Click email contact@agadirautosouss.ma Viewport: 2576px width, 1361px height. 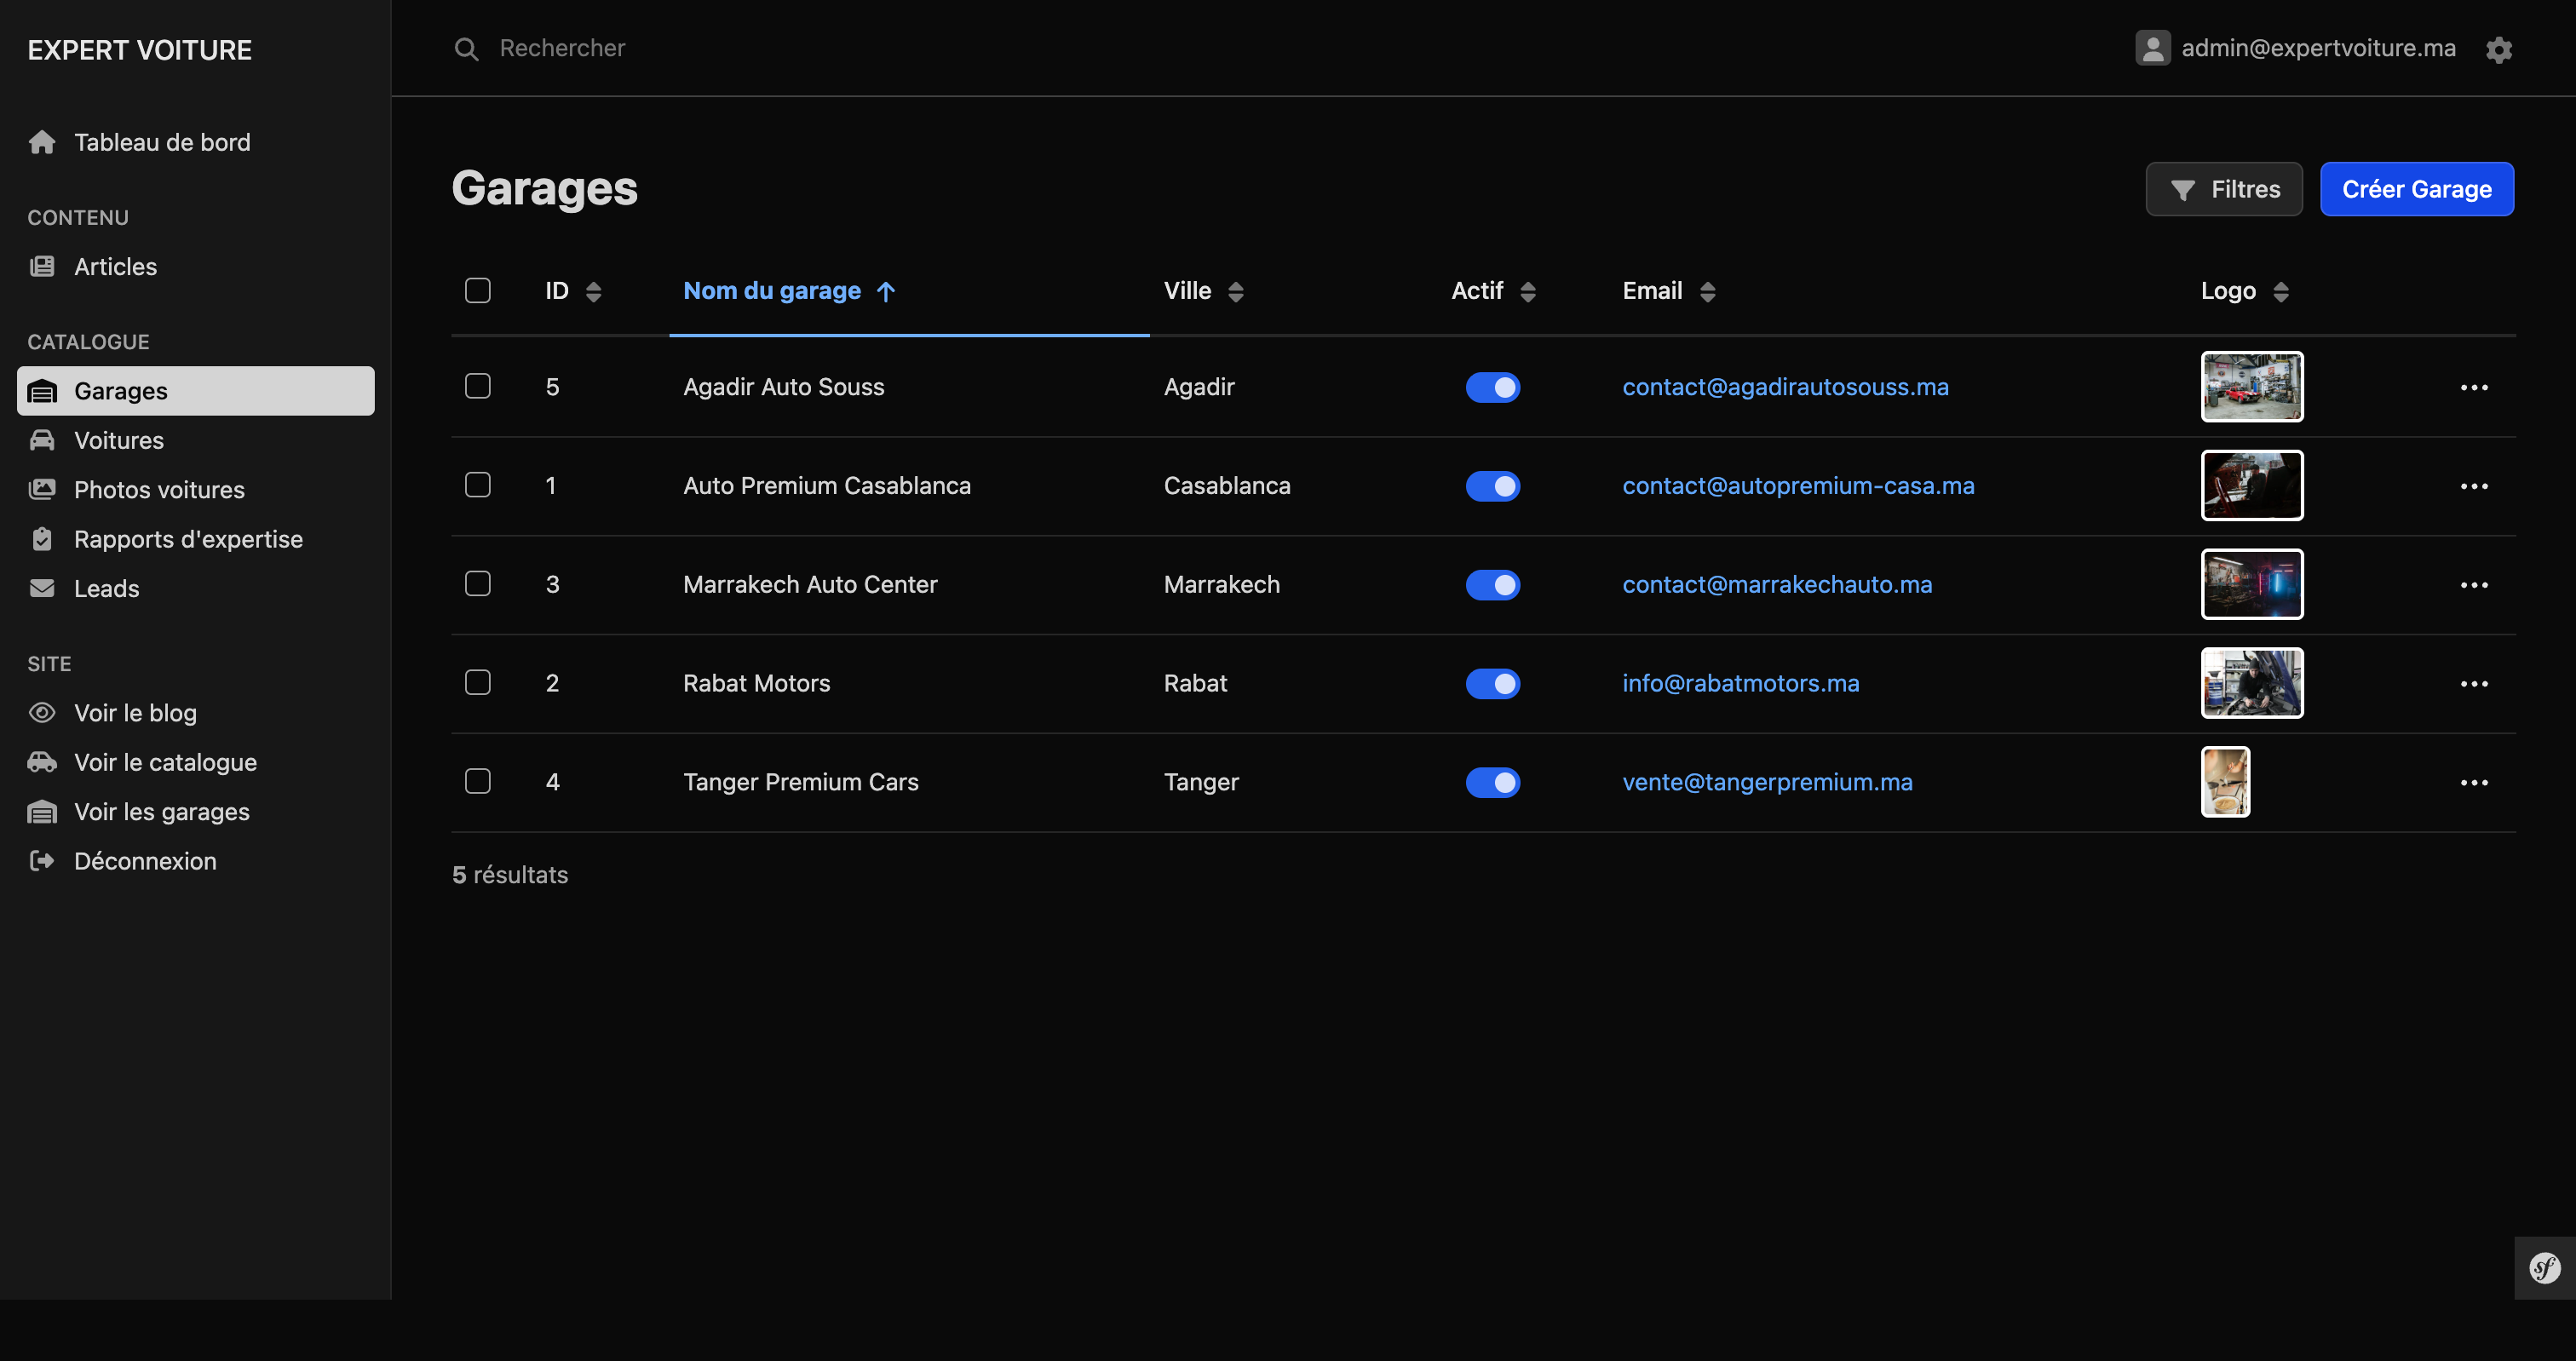[x=1785, y=387]
